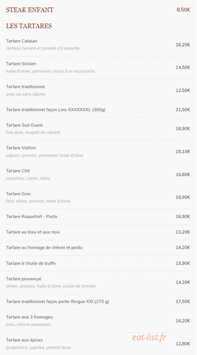
Task: Click the Tartare aux épices item
Action: click(98, 344)
